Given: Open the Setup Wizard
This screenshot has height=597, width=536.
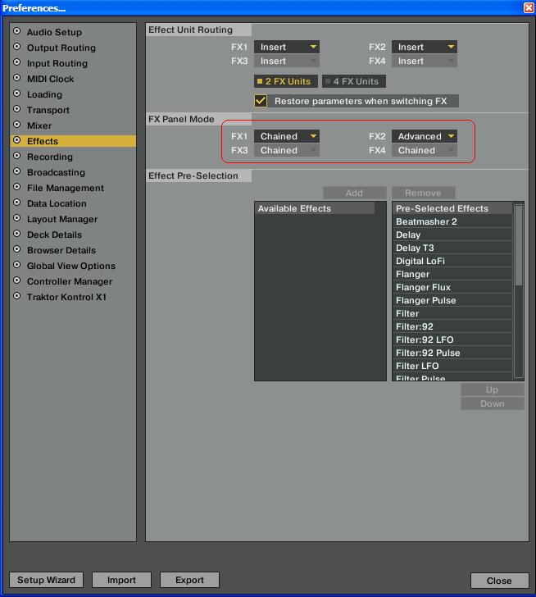Looking at the screenshot, I should click(x=46, y=580).
